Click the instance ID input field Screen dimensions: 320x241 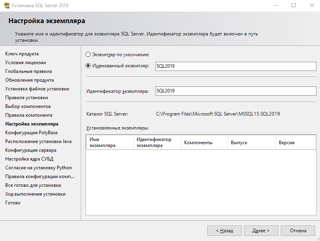coord(236,91)
